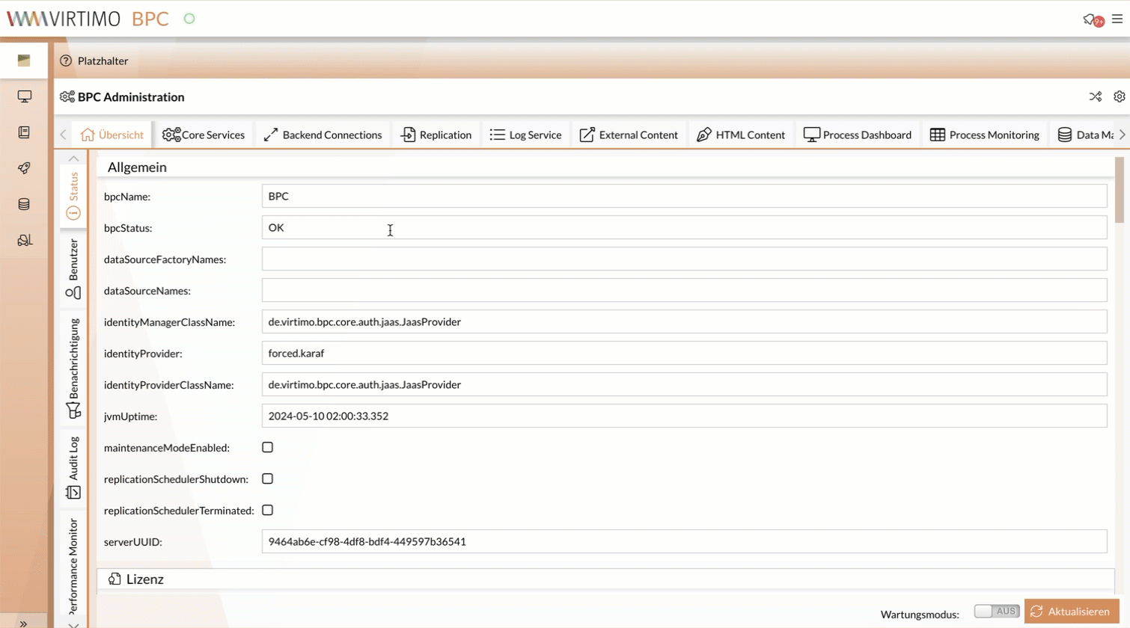The height and width of the screenshot is (628, 1130).
Task: Click the green status circle beside BPC logo
Action: click(x=189, y=19)
